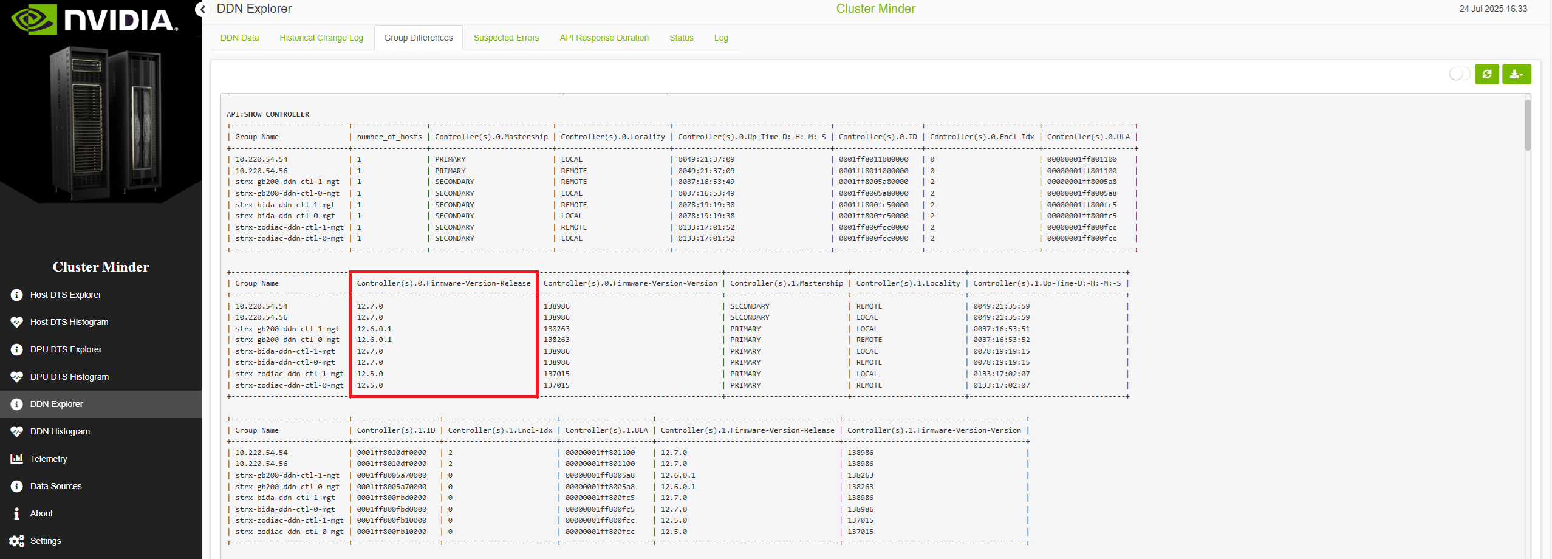Image resolution: width=1552 pixels, height=559 pixels.
Task: Click the Controller(s).1.Encl-Idx column header
Action: pyautogui.click(x=501, y=430)
